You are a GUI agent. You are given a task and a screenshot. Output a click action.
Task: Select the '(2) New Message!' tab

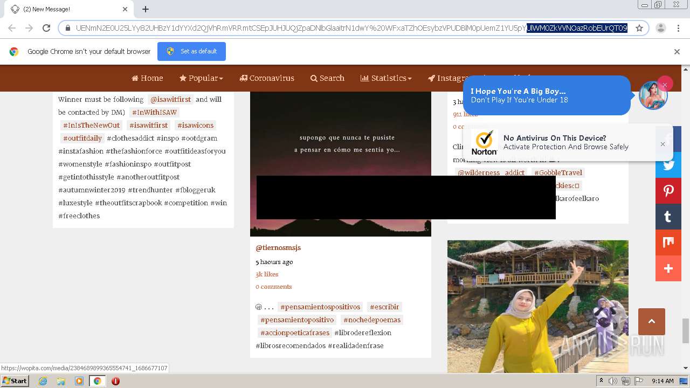[x=68, y=9]
